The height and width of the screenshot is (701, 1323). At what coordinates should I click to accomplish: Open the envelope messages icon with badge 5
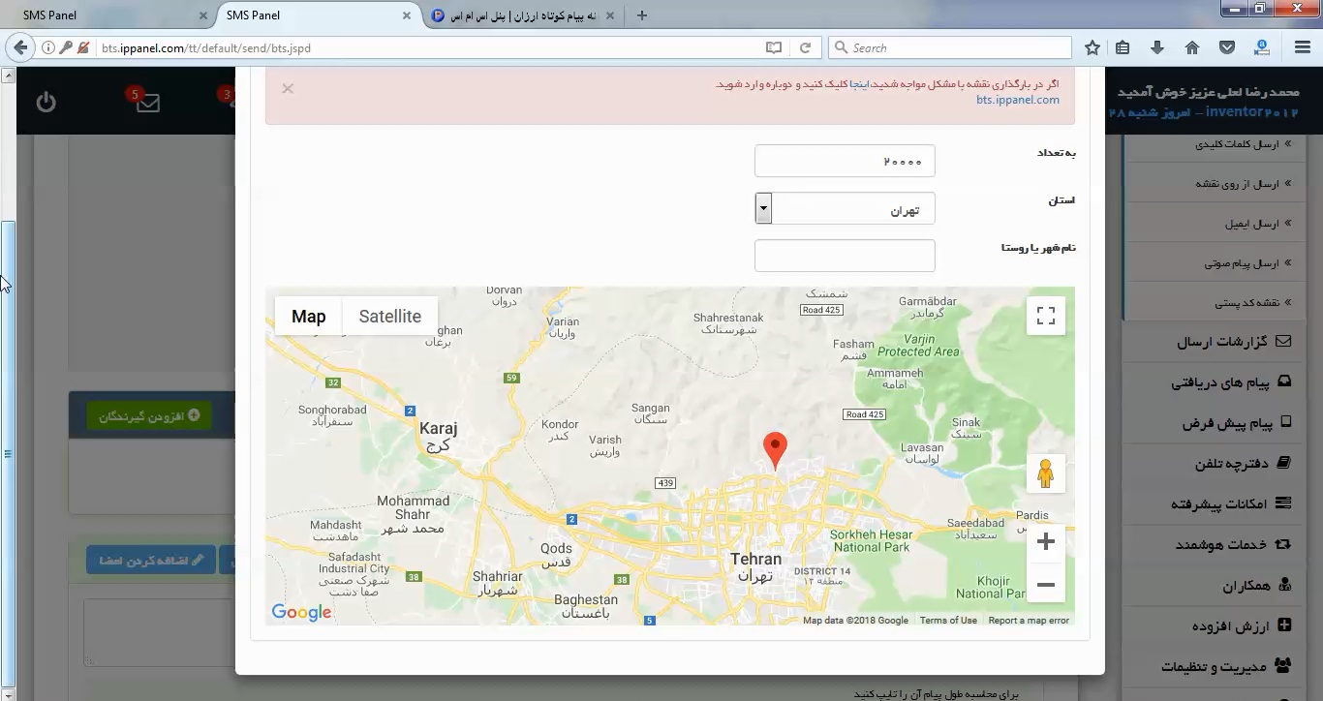coord(148,103)
